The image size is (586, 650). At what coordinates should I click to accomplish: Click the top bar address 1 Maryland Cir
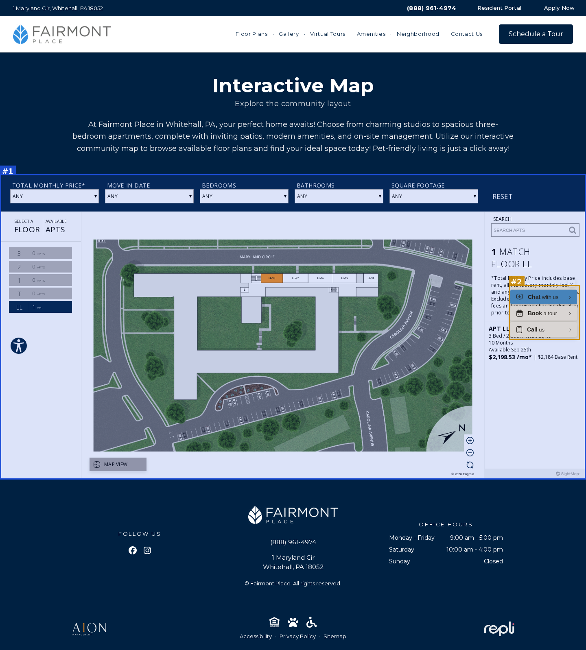coord(58,8)
